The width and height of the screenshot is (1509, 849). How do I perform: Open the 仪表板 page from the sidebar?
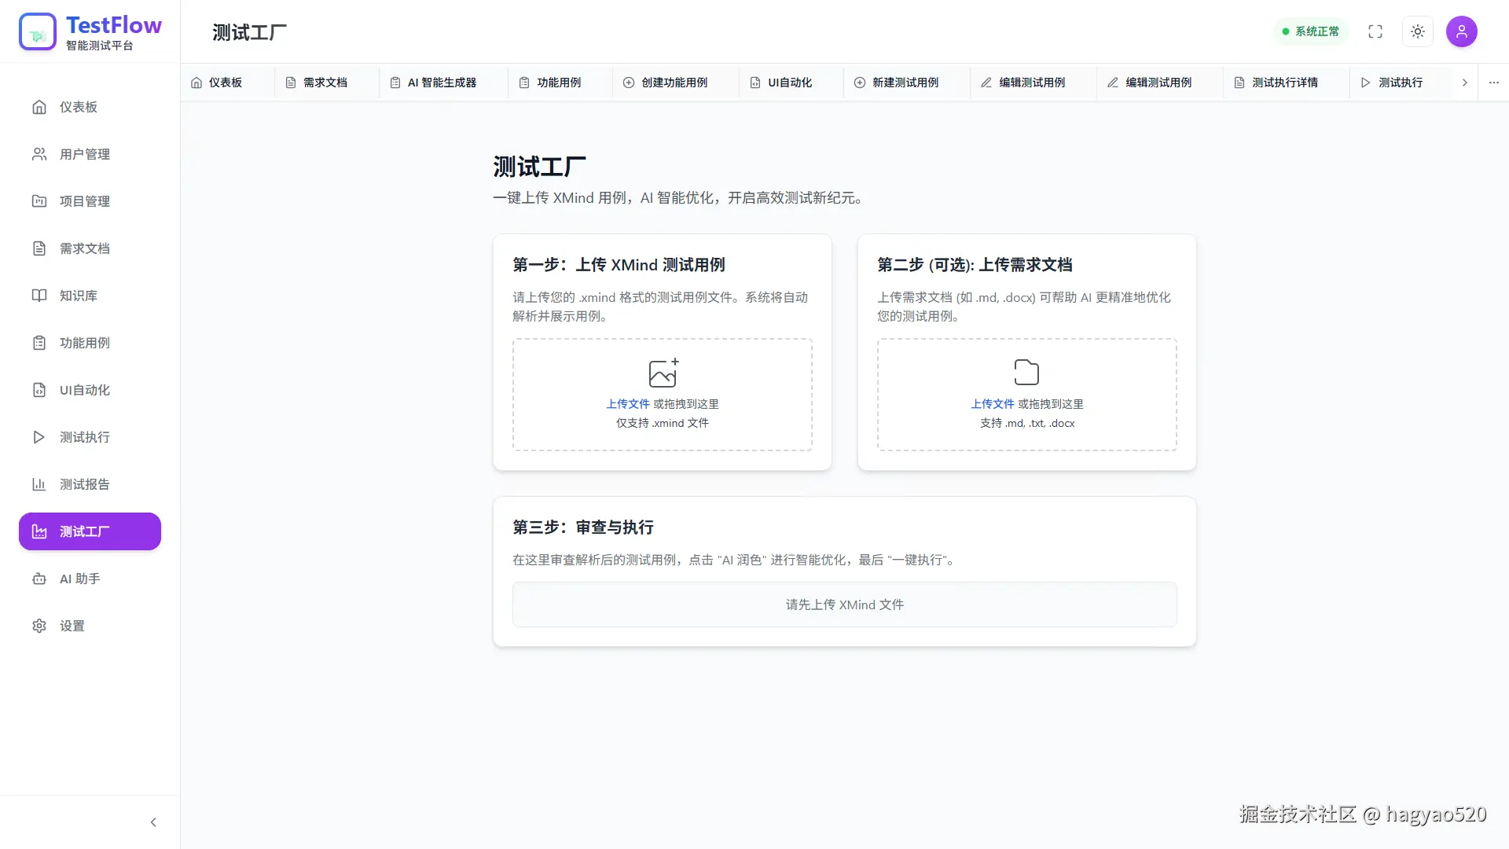coord(78,107)
